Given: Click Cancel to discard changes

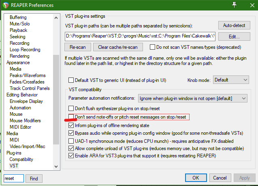Looking at the screenshot, I should (220, 178).
